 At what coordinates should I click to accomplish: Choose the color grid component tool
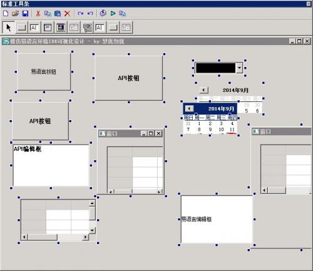[61, 28]
